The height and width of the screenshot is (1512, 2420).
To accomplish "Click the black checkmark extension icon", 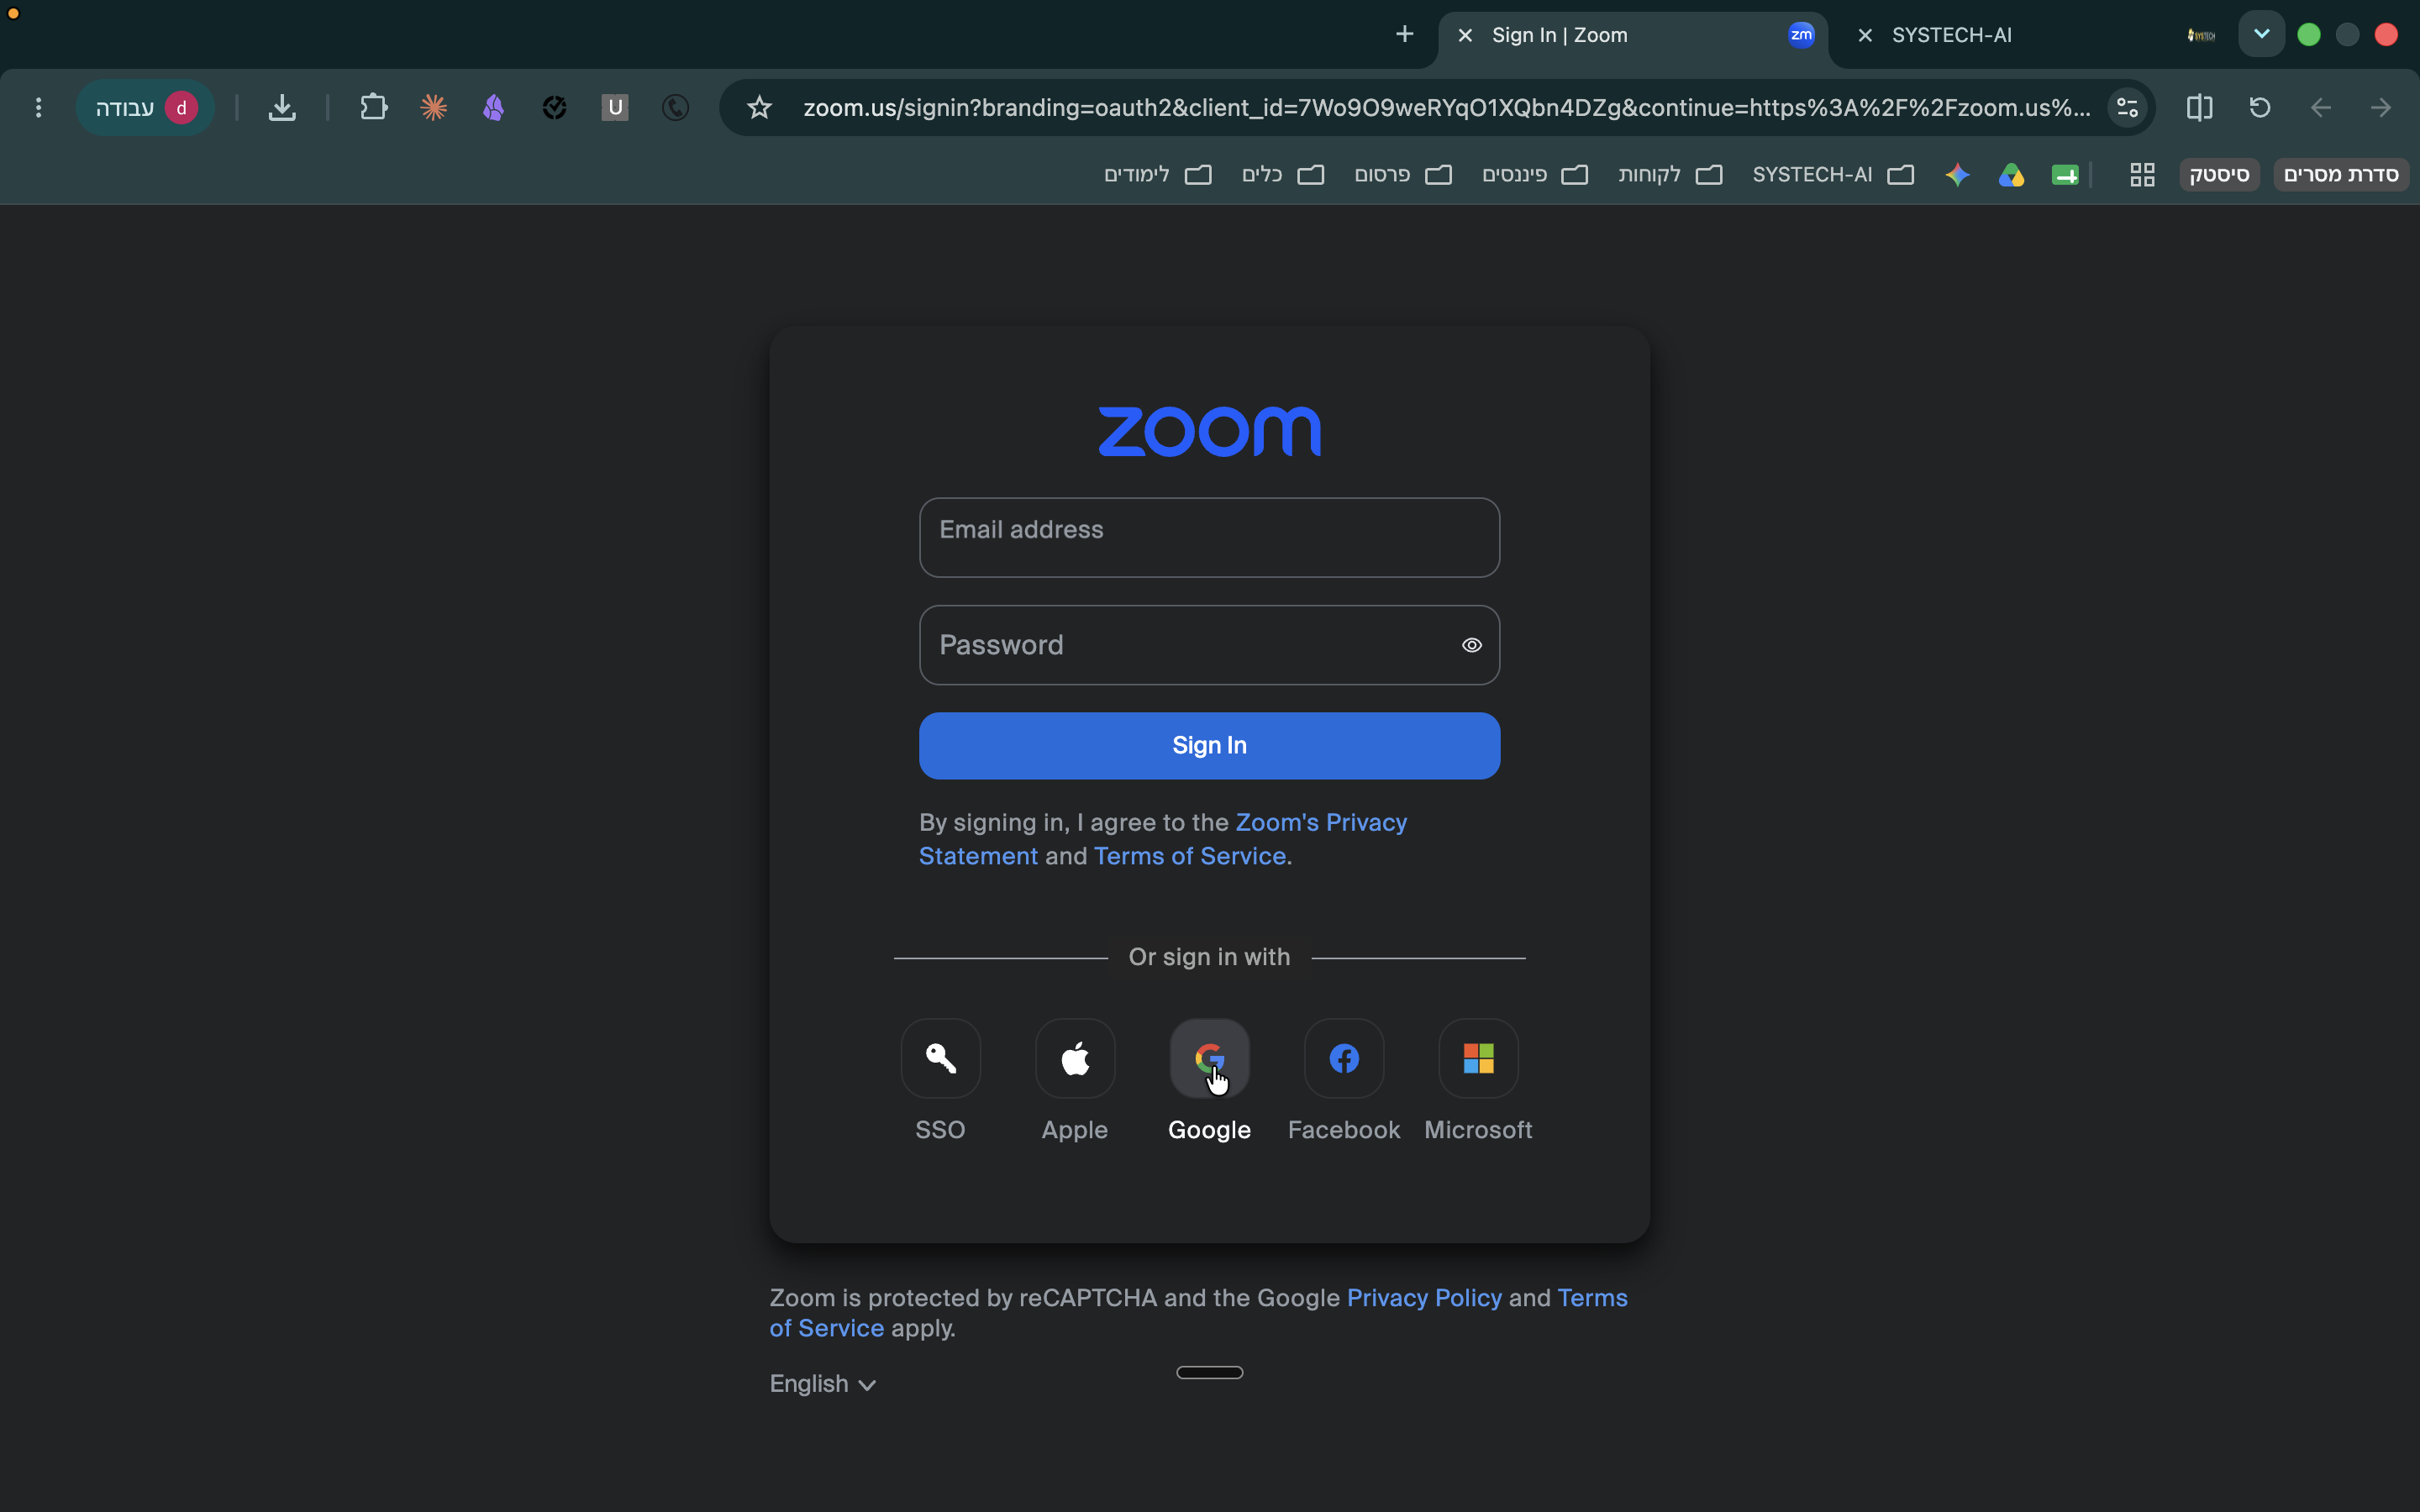I will [554, 107].
